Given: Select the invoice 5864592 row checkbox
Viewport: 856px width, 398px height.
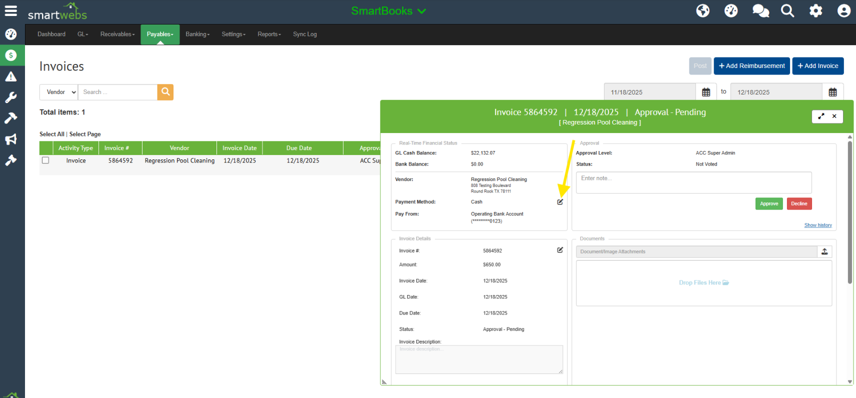Looking at the screenshot, I should click(x=45, y=160).
